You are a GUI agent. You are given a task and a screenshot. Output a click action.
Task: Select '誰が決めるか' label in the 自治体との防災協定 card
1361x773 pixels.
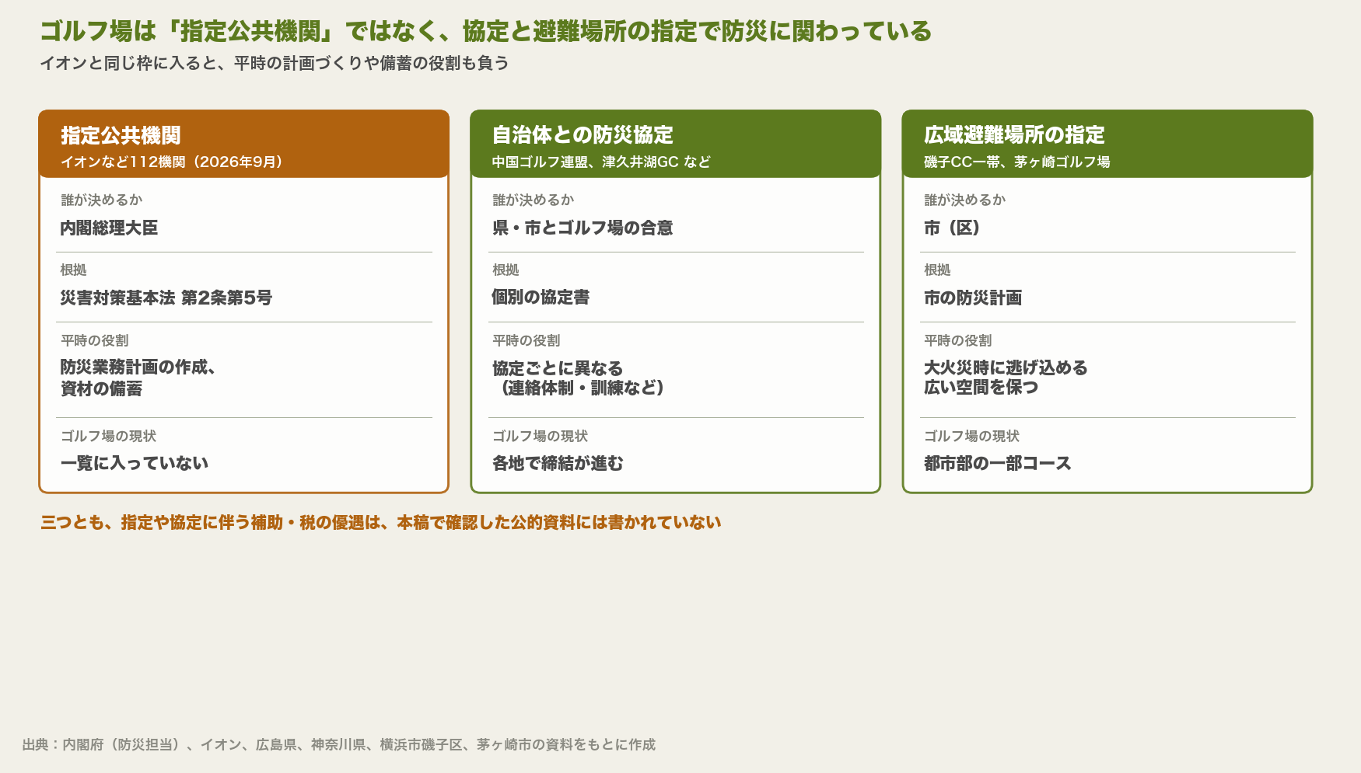pos(534,200)
